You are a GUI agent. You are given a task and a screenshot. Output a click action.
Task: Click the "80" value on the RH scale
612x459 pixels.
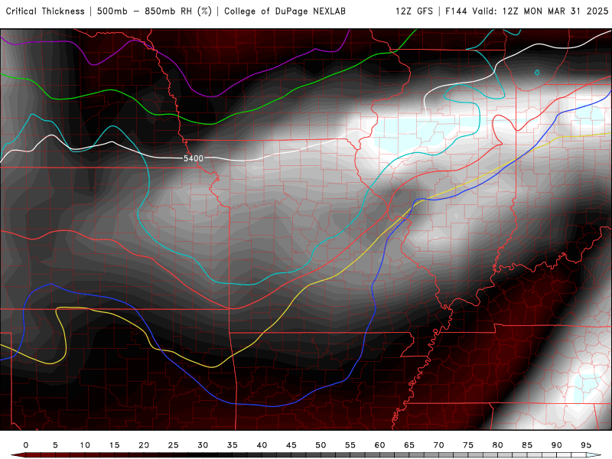click(498, 445)
